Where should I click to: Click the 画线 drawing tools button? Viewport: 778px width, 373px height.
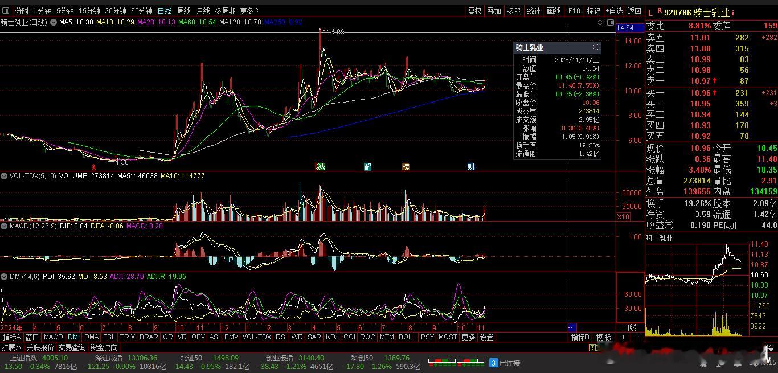554,11
